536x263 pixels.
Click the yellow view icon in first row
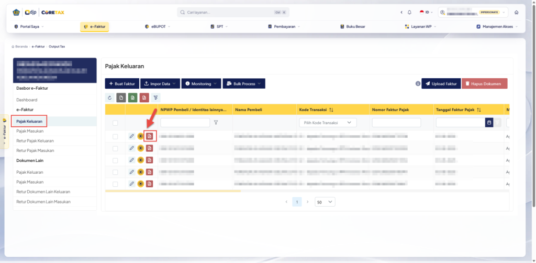pos(140,136)
